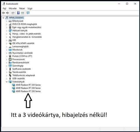Click the DVD/CD-ROM-meghajtók disc icon
Screen dimensions: 140x132
click(10, 24)
